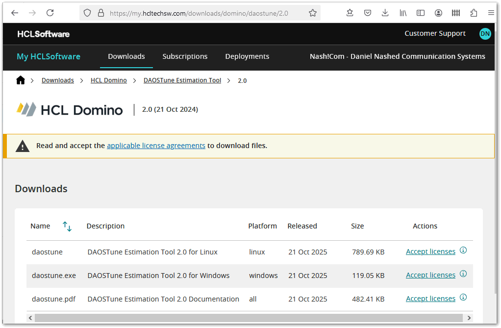Click HCL Domino breadcrumb link

(109, 80)
